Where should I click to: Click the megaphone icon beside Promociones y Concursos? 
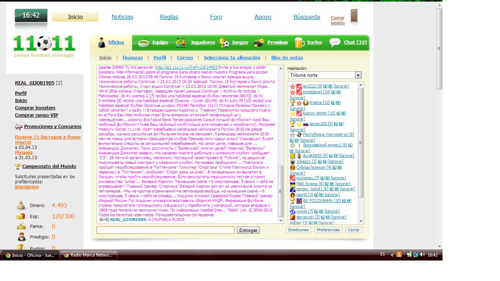[19, 127]
